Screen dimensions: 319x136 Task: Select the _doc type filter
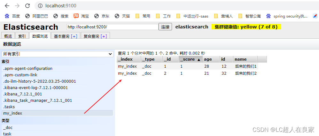point(57,128)
